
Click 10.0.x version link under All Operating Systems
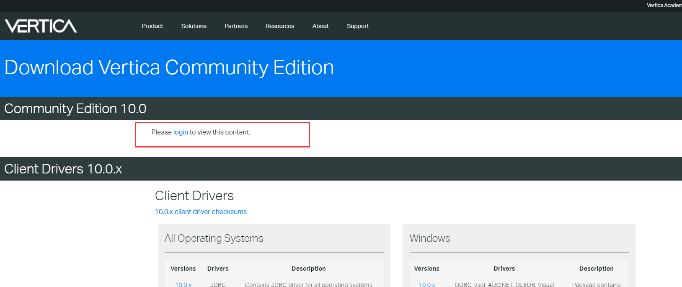tap(183, 284)
